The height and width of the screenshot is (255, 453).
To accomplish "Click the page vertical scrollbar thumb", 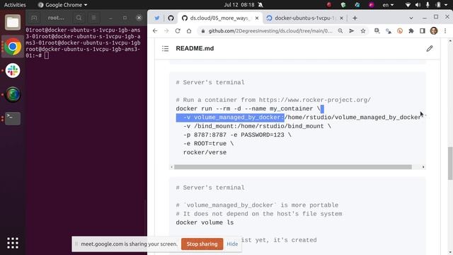I will (x=450, y=164).
